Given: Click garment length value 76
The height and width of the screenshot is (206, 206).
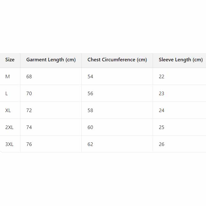Looking at the screenshot, I should 29,144.
